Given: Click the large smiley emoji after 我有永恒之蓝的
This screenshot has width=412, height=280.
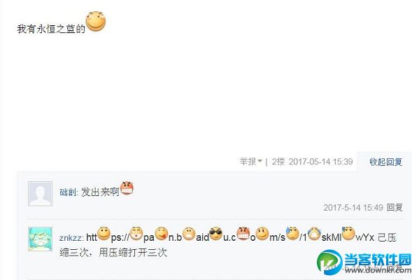Looking at the screenshot, I should 96,21.
